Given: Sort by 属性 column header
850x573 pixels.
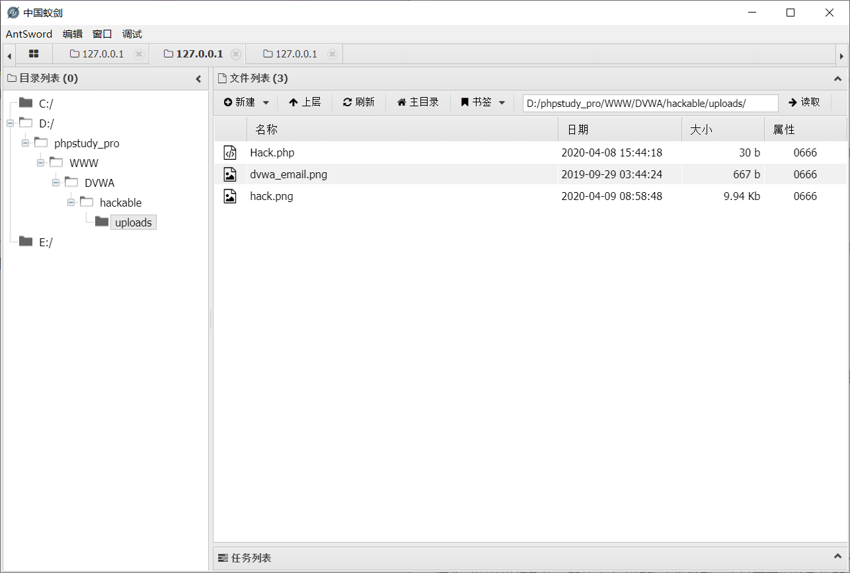Looking at the screenshot, I should point(805,129).
